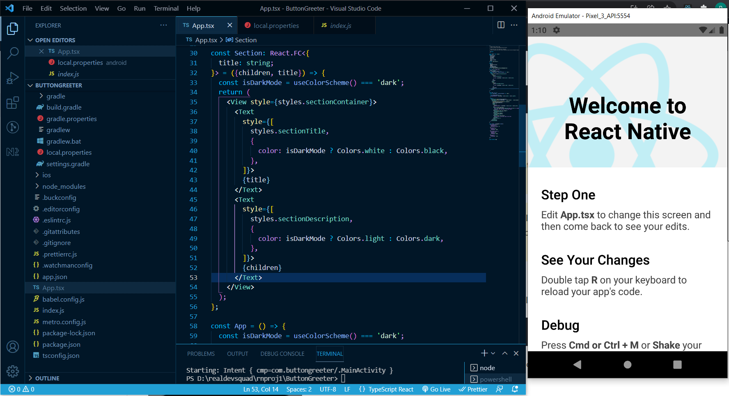This screenshot has height=396, width=729.
Task: Click the LF end-of-line status item
Action: [x=347, y=389]
